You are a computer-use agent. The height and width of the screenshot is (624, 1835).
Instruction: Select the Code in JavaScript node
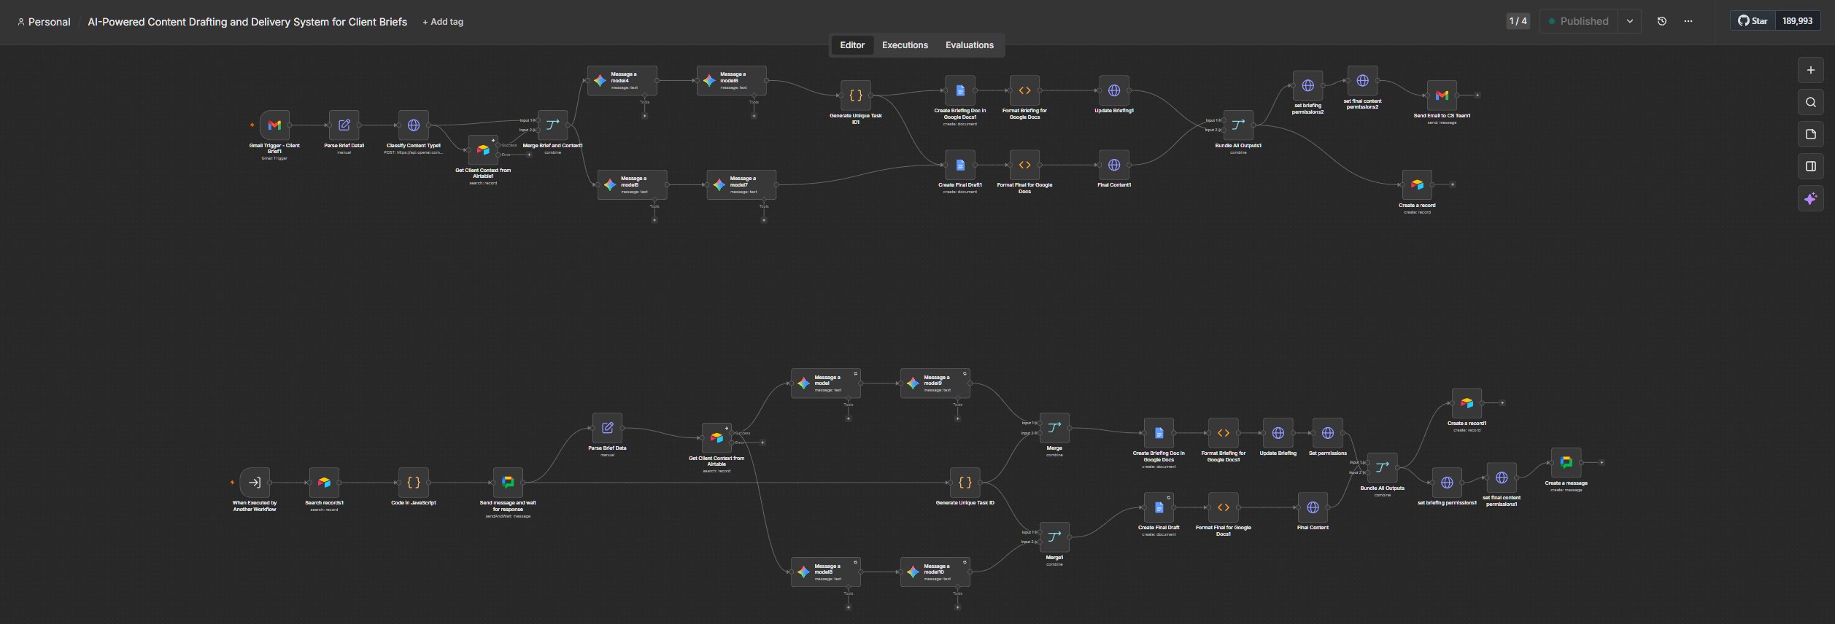click(414, 483)
